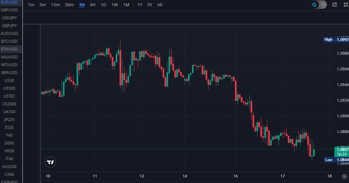Show the 5Y date range

[x=150, y=5]
